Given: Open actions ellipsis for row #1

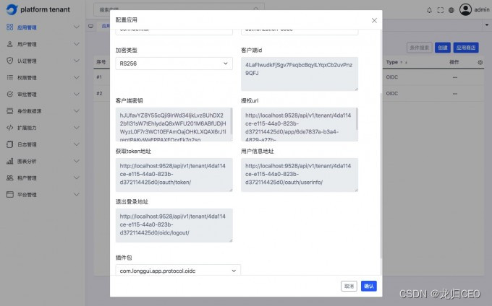Looking at the screenshot, I should pyautogui.click(x=454, y=77).
